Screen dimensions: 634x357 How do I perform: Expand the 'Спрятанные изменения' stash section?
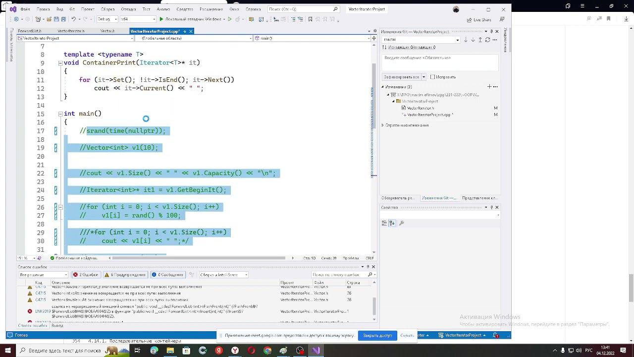pos(383,125)
